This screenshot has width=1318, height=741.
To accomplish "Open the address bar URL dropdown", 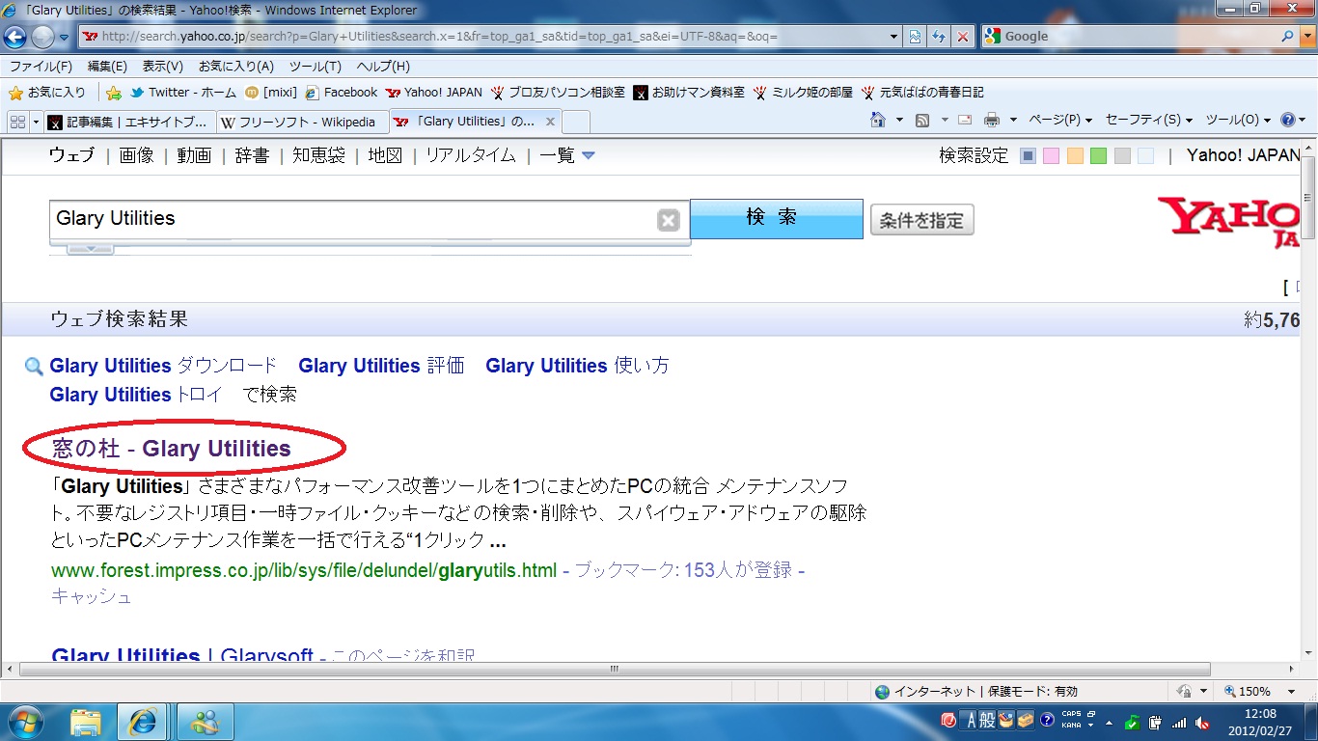I will click(894, 37).
